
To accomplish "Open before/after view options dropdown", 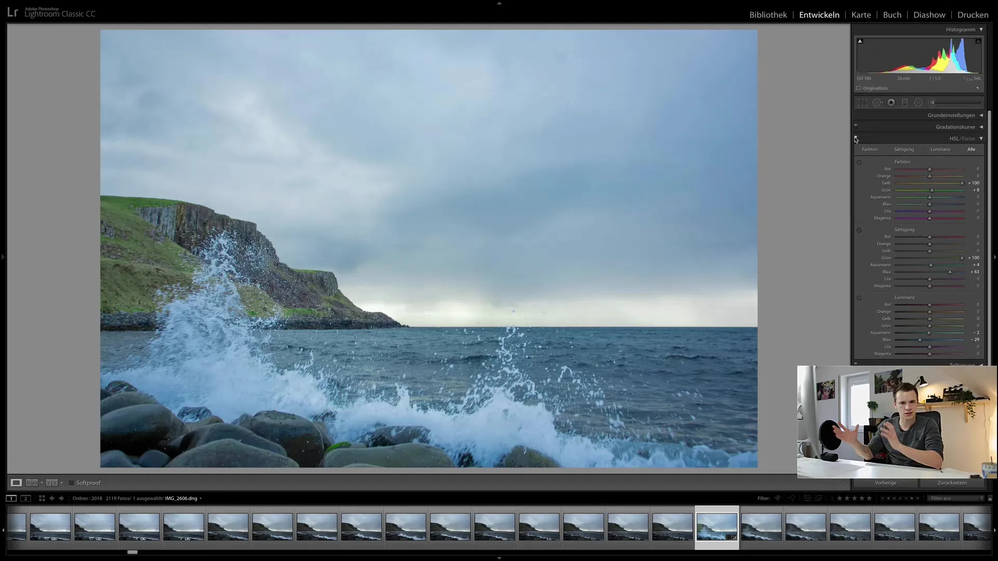I will click(42, 483).
